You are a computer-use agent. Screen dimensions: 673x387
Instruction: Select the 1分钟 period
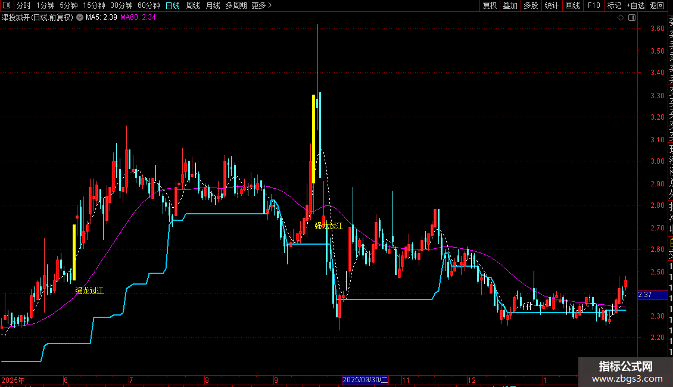(45, 5)
